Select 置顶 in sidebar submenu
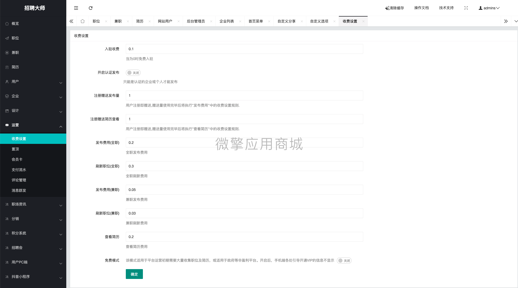 click(33, 149)
